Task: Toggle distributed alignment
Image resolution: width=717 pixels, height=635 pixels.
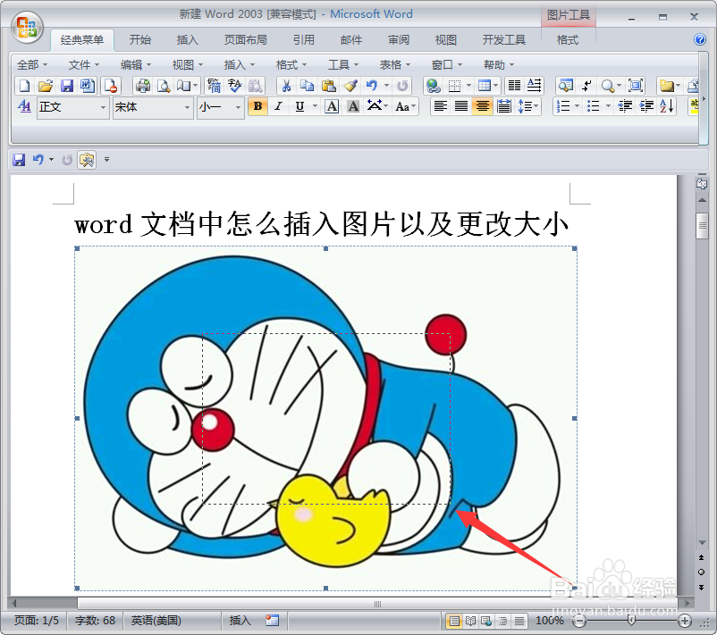Action: (x=504, y=107)
